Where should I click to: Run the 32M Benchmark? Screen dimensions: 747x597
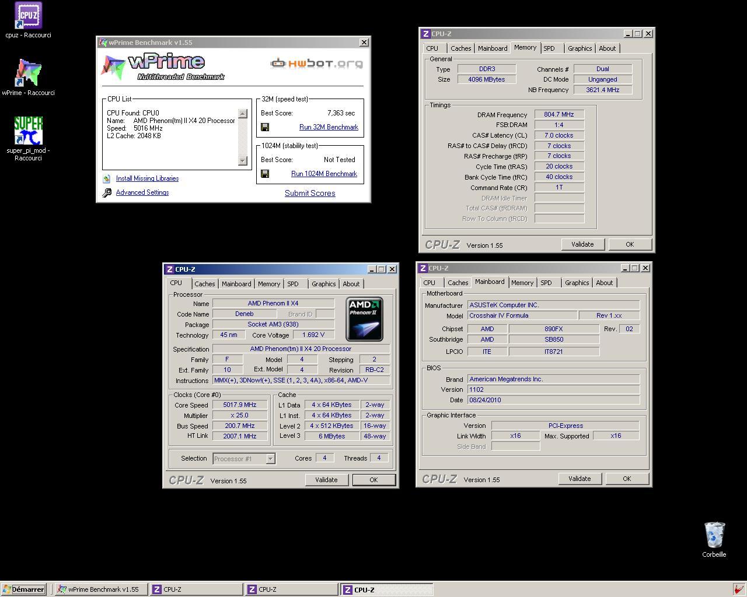pos(329,127)
